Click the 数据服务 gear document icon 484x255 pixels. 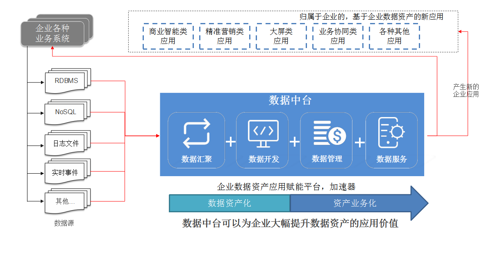(x=391, y=133)
